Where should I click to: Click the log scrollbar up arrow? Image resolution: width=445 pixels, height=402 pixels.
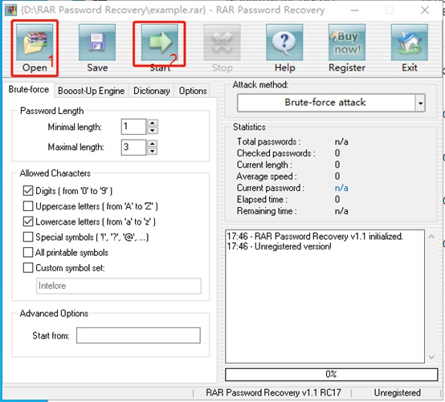[x=431, y=237]
